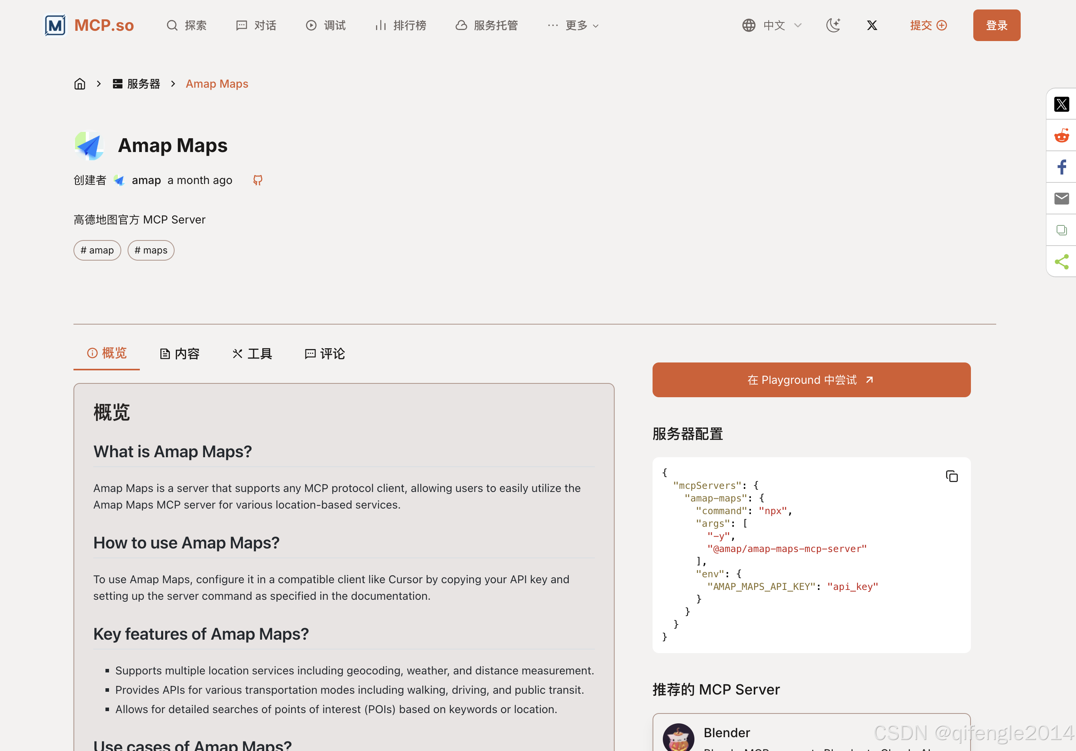
Task: Click the 登录 login button
Action: tap(996, 25)
